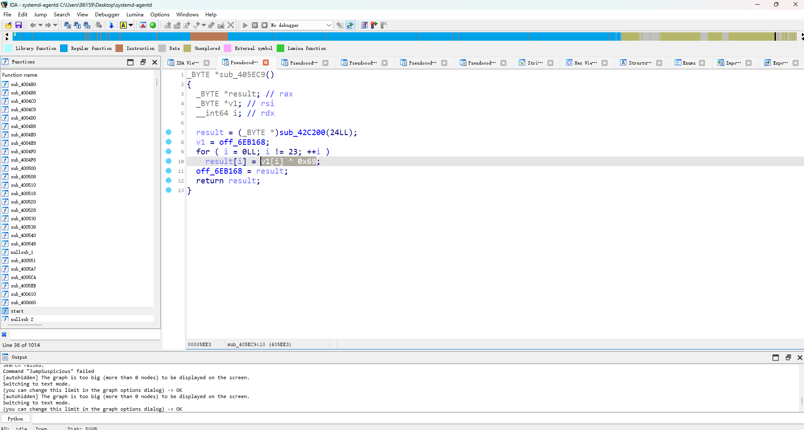
Task: Toggle breakpoint dot on line 7
Action: tap(169, 132)
